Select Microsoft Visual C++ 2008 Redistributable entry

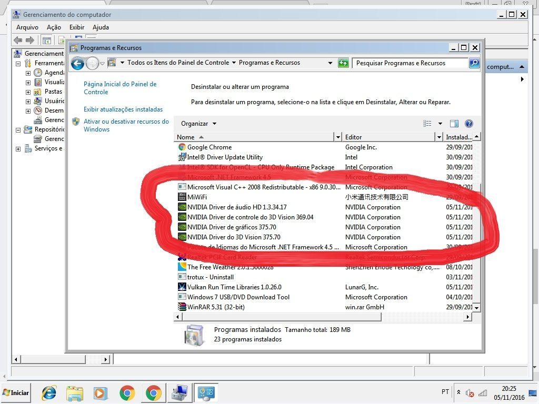coord(264,187)
